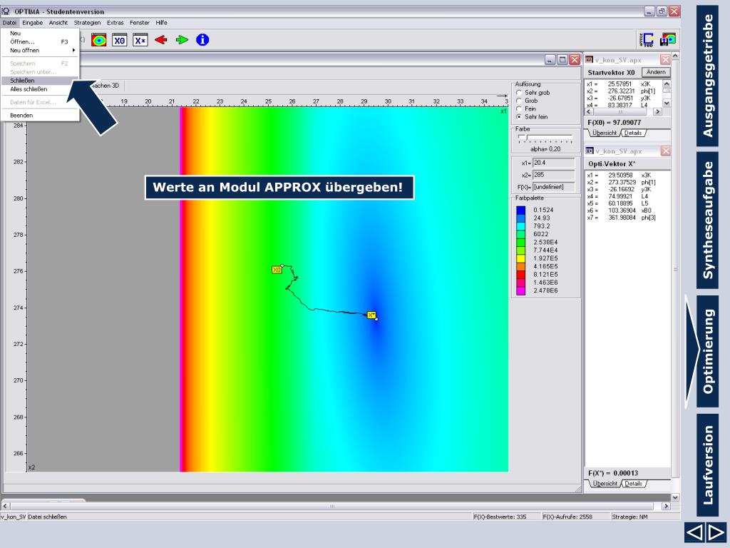Select the 'Sehr grob' resolution option
The width and height of the screenshot is (730, 548).
(x=519, y=93)
